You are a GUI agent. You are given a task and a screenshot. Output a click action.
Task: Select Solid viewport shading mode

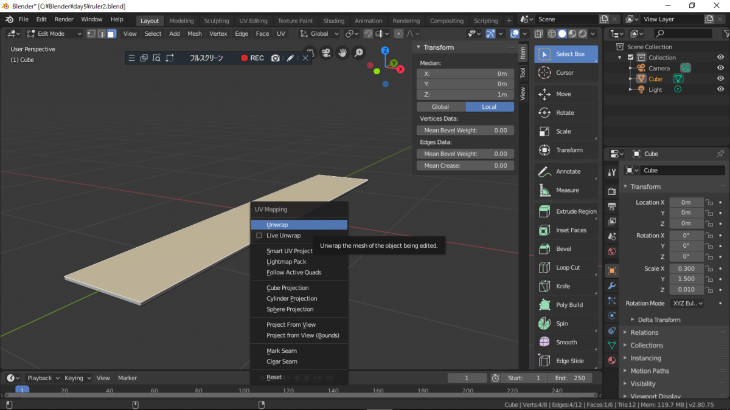pyautogui.click(x=562, y=33)
